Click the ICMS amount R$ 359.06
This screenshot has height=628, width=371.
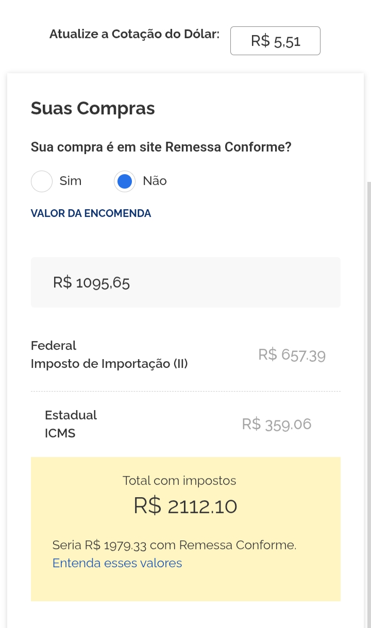coord(277,425)
